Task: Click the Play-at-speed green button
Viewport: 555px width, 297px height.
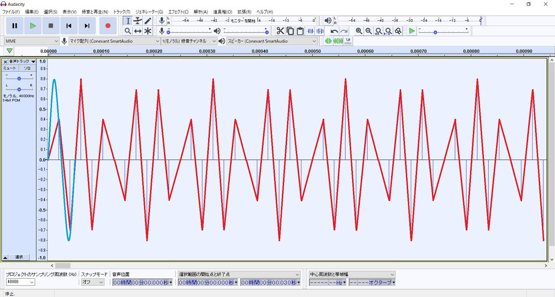Action: click(x=412, y=31)
